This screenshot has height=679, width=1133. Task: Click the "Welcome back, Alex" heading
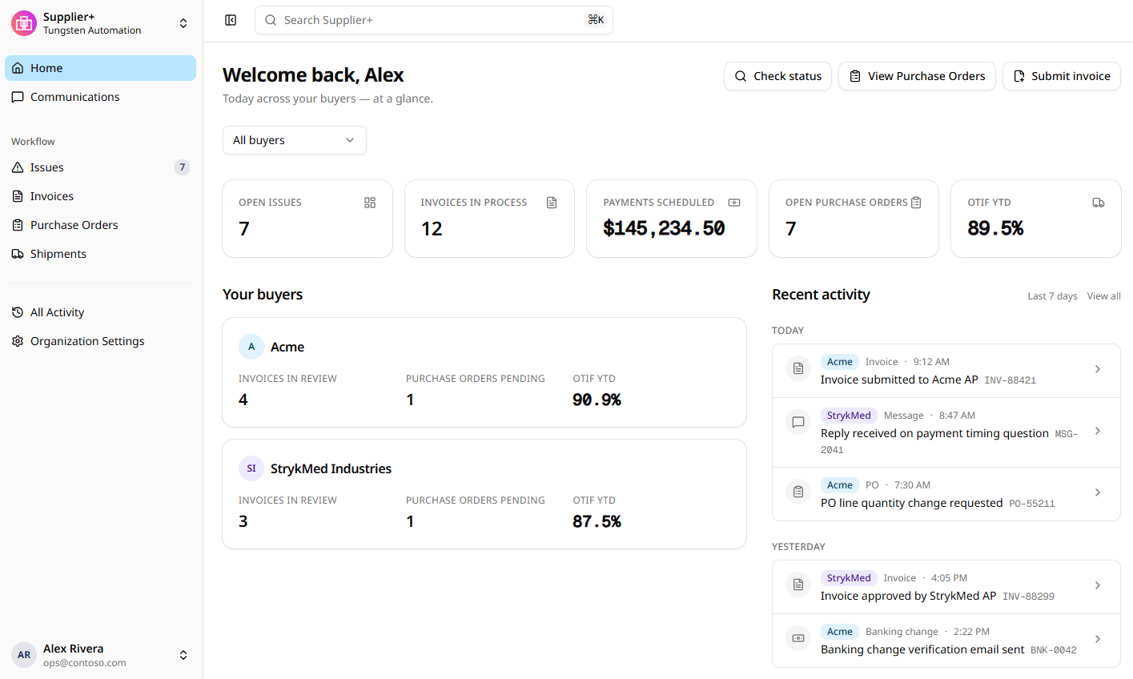click(313, 75)
